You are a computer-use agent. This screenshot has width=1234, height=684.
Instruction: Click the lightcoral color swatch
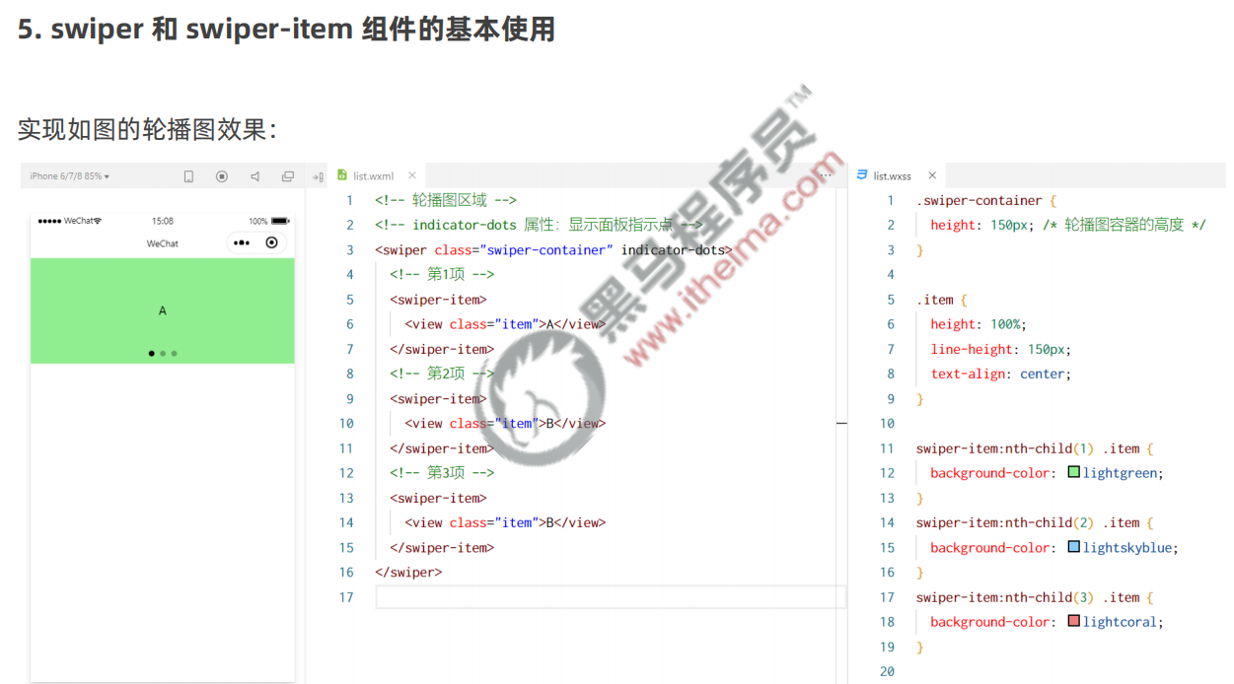[1073, 622]
